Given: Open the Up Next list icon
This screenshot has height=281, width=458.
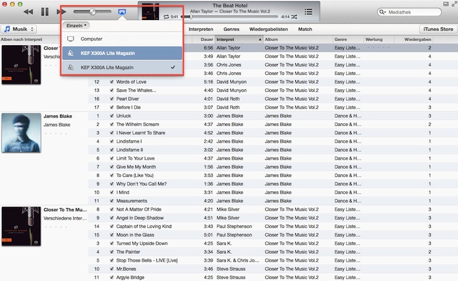Looking at the screenshot, I should 308,12.
